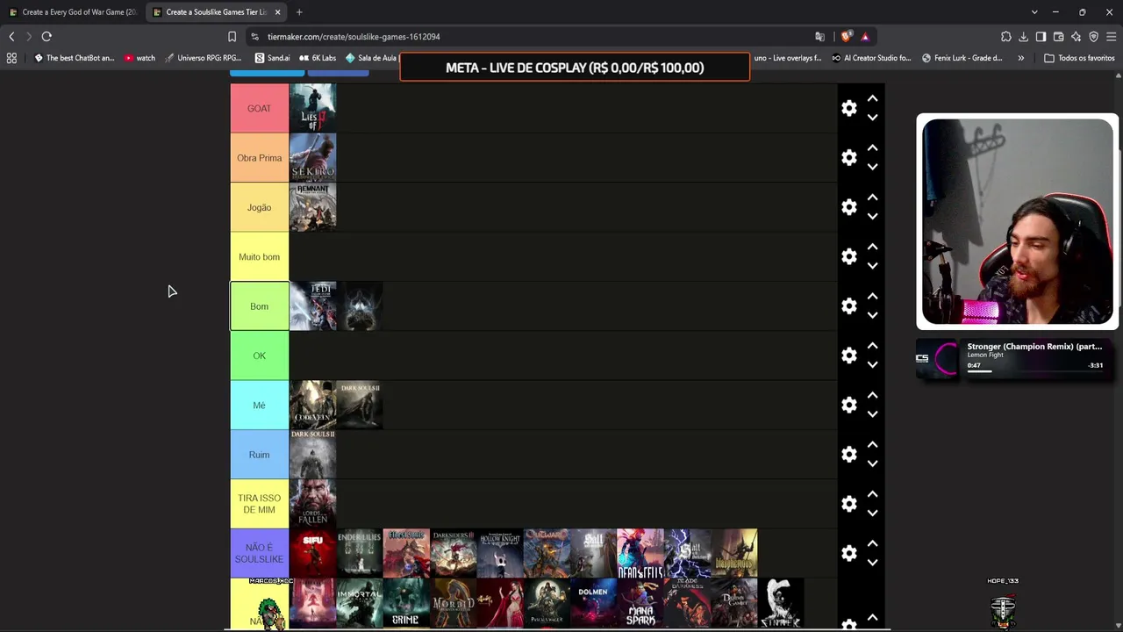Screen dimensions: 1123x632
Task: Move the Jogão tier row down
Action: coord(872,217)
